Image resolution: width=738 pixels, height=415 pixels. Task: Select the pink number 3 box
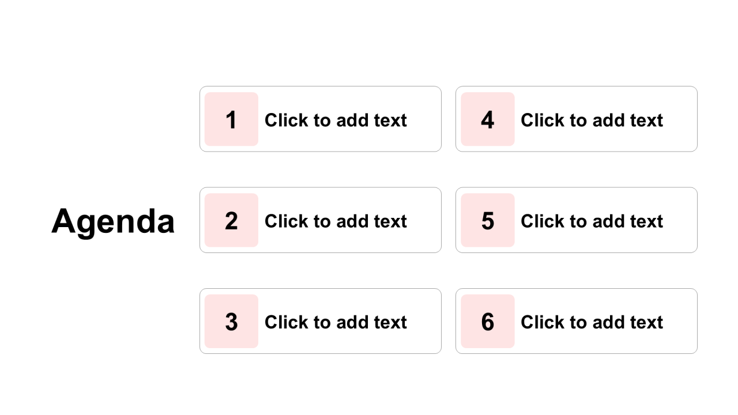click(x=231, y=322)
